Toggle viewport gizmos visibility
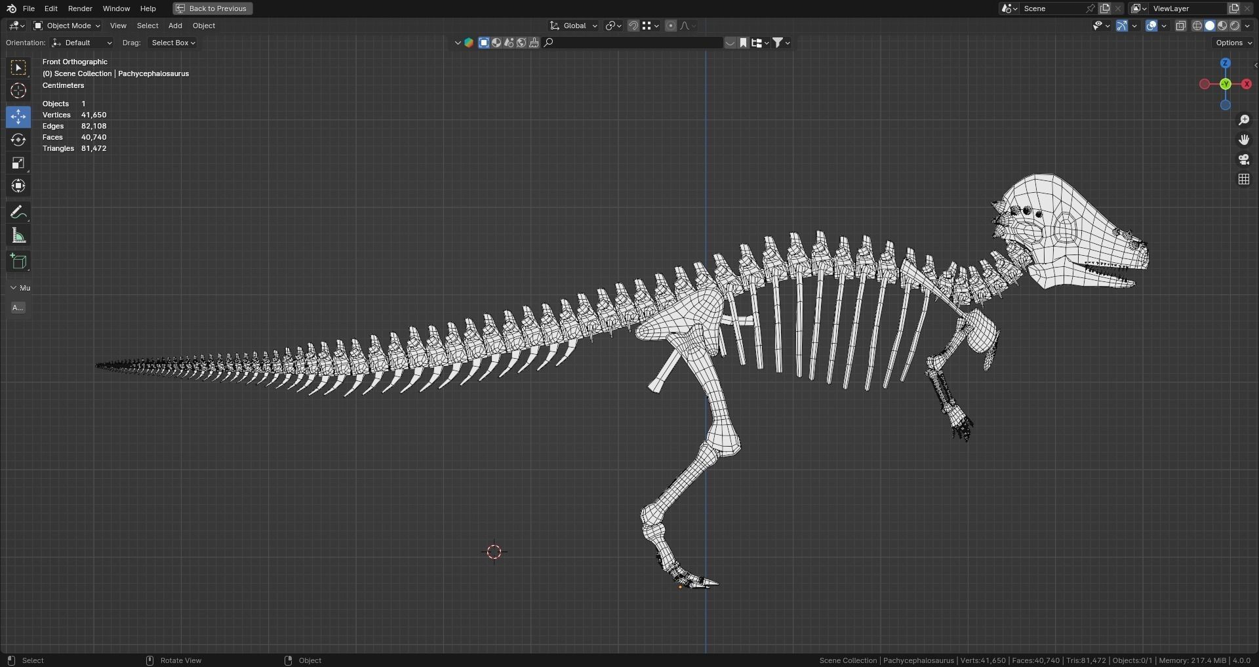 (1122, 26)
